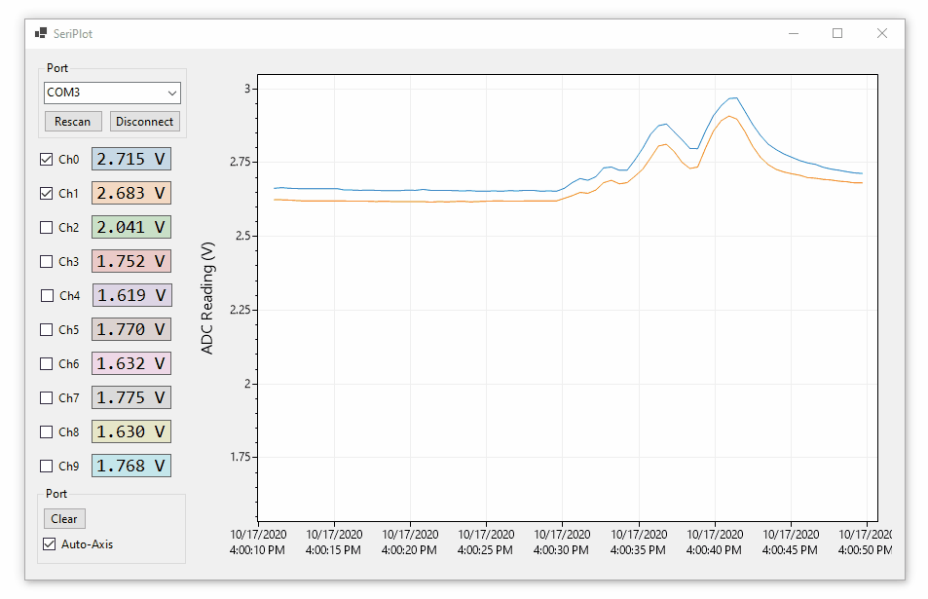Click the blue Ch0 2.715 V readout

point(131,159)
